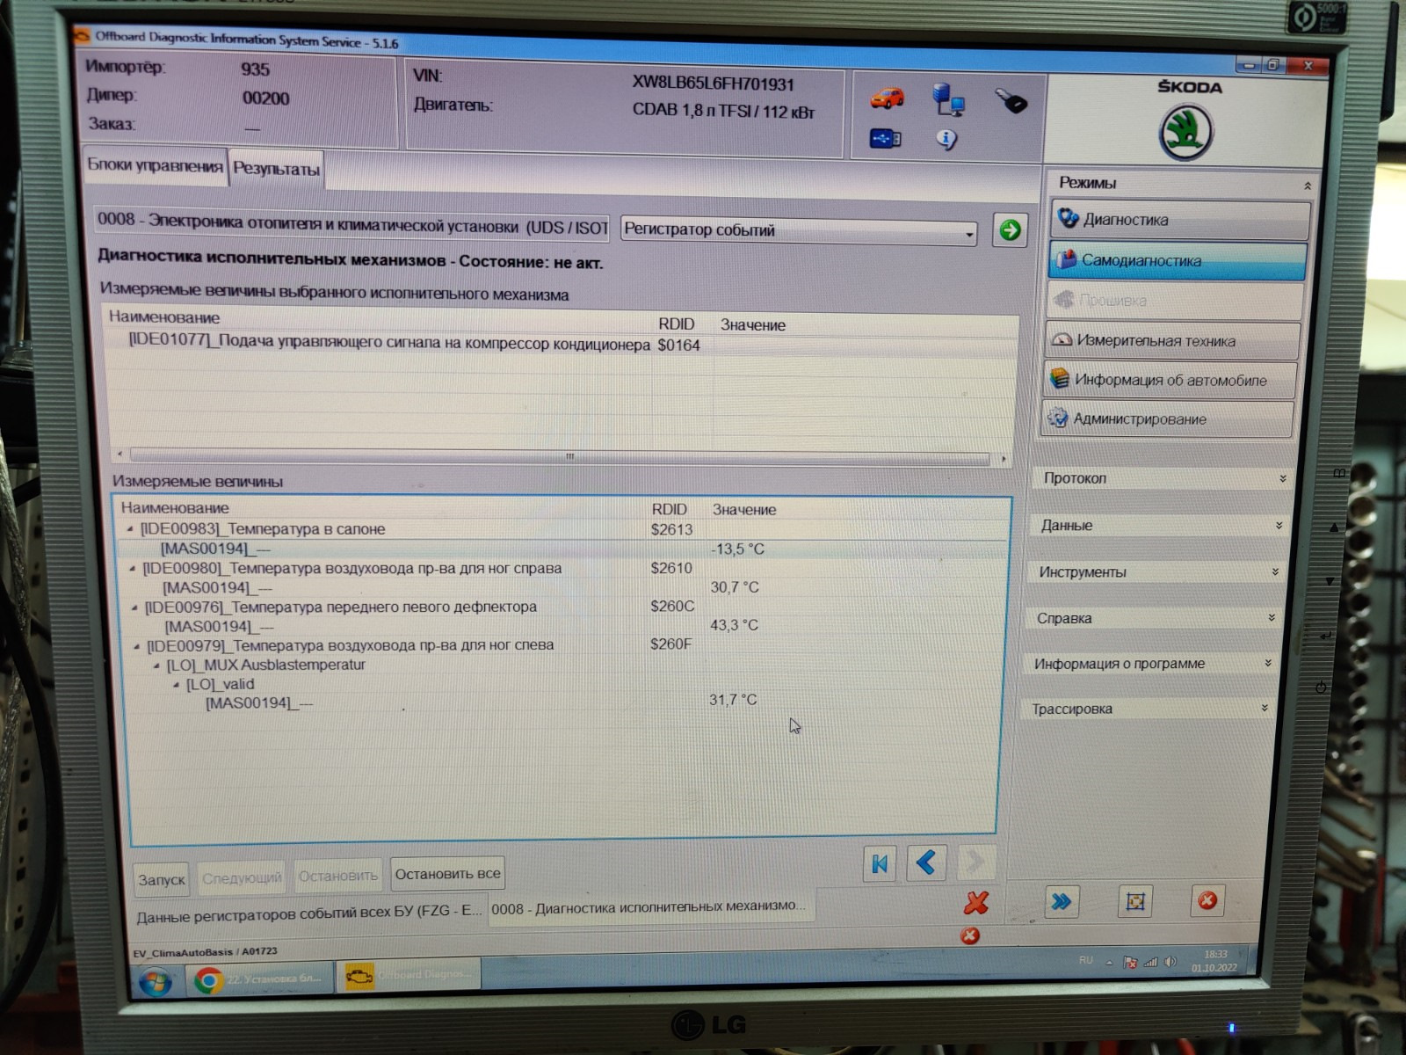Click the Запуск button

[162, 879]
